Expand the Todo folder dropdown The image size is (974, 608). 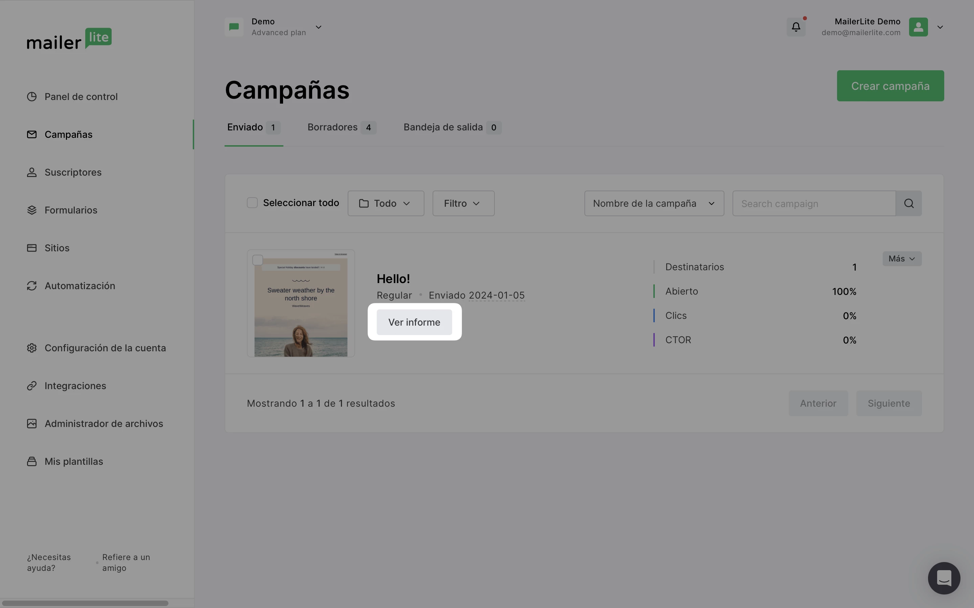386,203
